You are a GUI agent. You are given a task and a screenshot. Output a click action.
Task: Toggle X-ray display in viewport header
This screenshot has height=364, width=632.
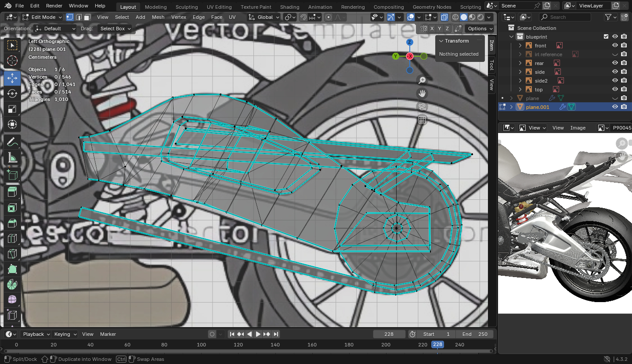click(444, 17)
